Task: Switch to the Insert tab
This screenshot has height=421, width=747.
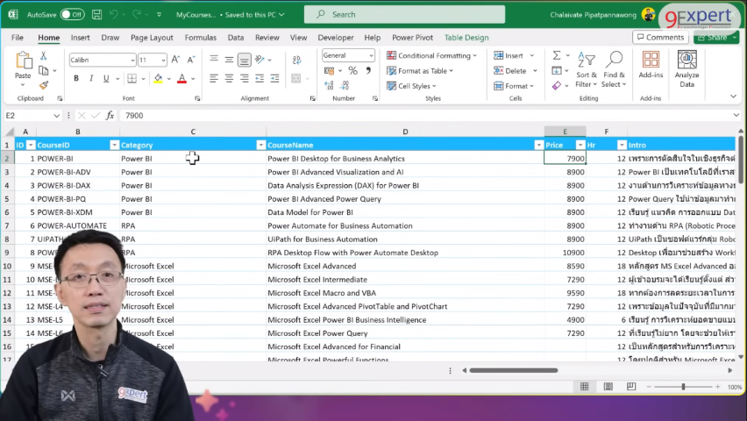Action: pyautogui.click(x=80, y=37)
